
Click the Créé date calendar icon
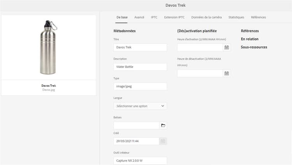click(163, 141)
